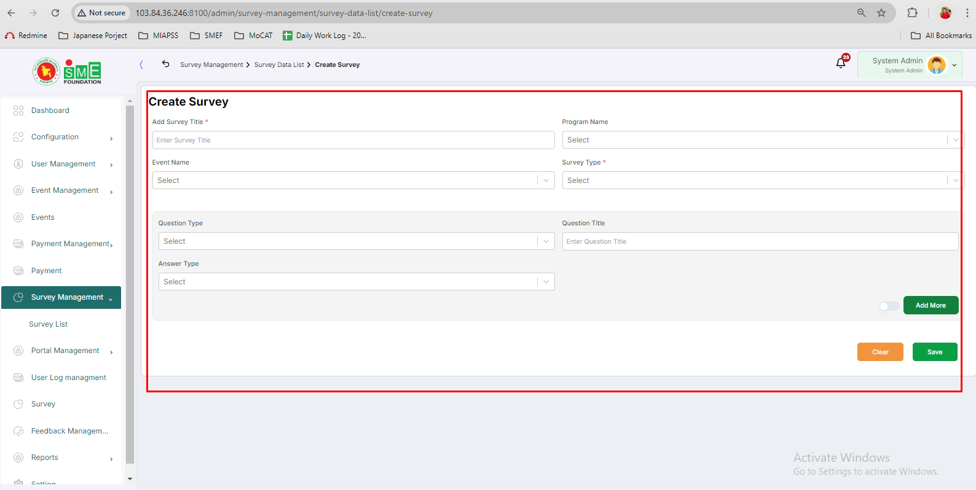The width and height of the screenshot is (976, 490).
Task: Click the Events sidebar icon
Action: pyautogui.click(x=18, y=217)
